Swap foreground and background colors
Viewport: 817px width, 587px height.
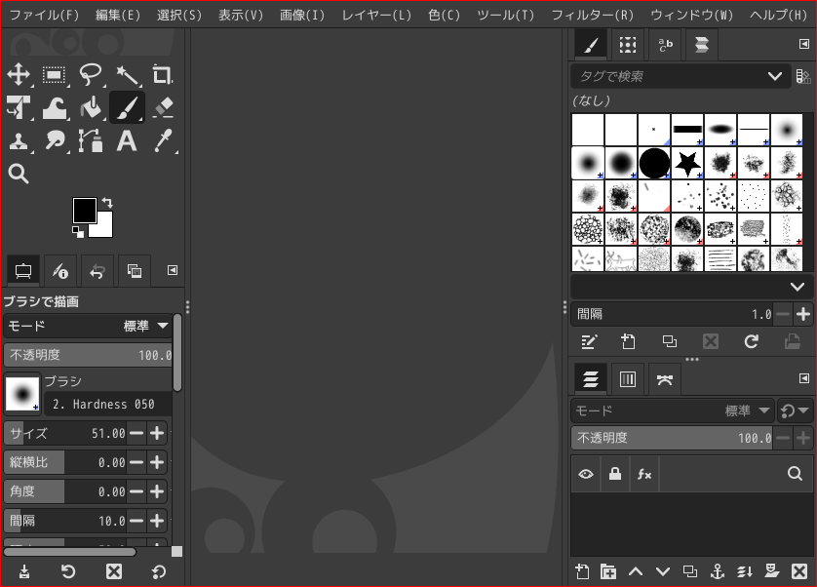click(106, 202)
